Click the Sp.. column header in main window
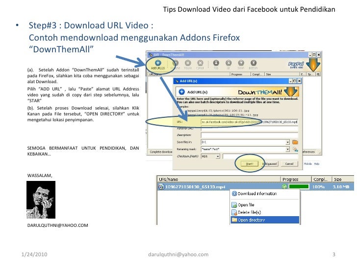The height and width of the screenshot is (267, 357). click(311, 74)
